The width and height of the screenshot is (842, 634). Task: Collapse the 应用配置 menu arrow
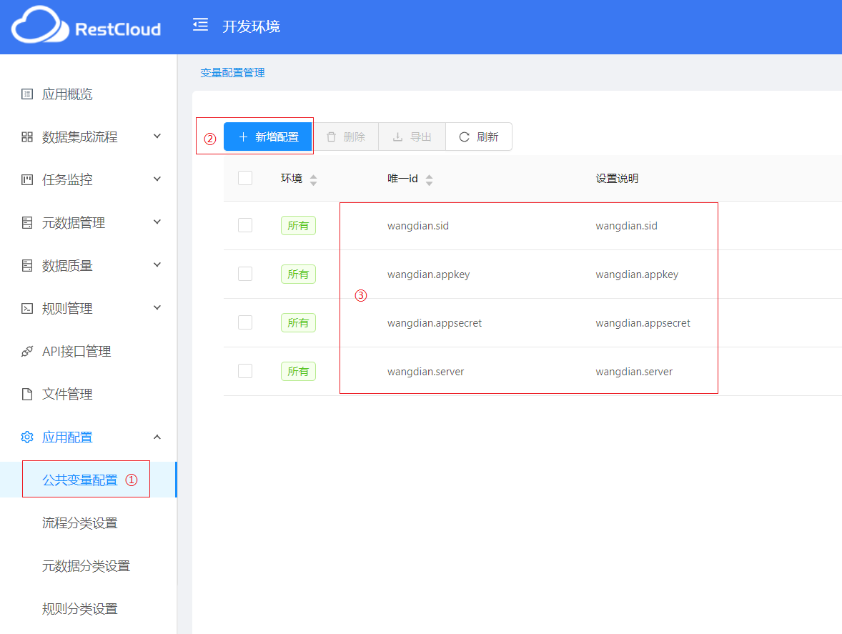coord(157,437)
